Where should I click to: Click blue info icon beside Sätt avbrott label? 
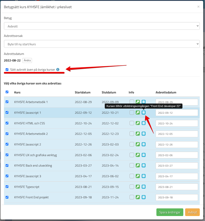[x=58, y=69]
